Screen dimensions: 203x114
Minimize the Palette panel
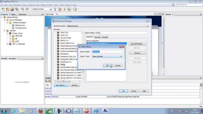click(x=201, y=14)
